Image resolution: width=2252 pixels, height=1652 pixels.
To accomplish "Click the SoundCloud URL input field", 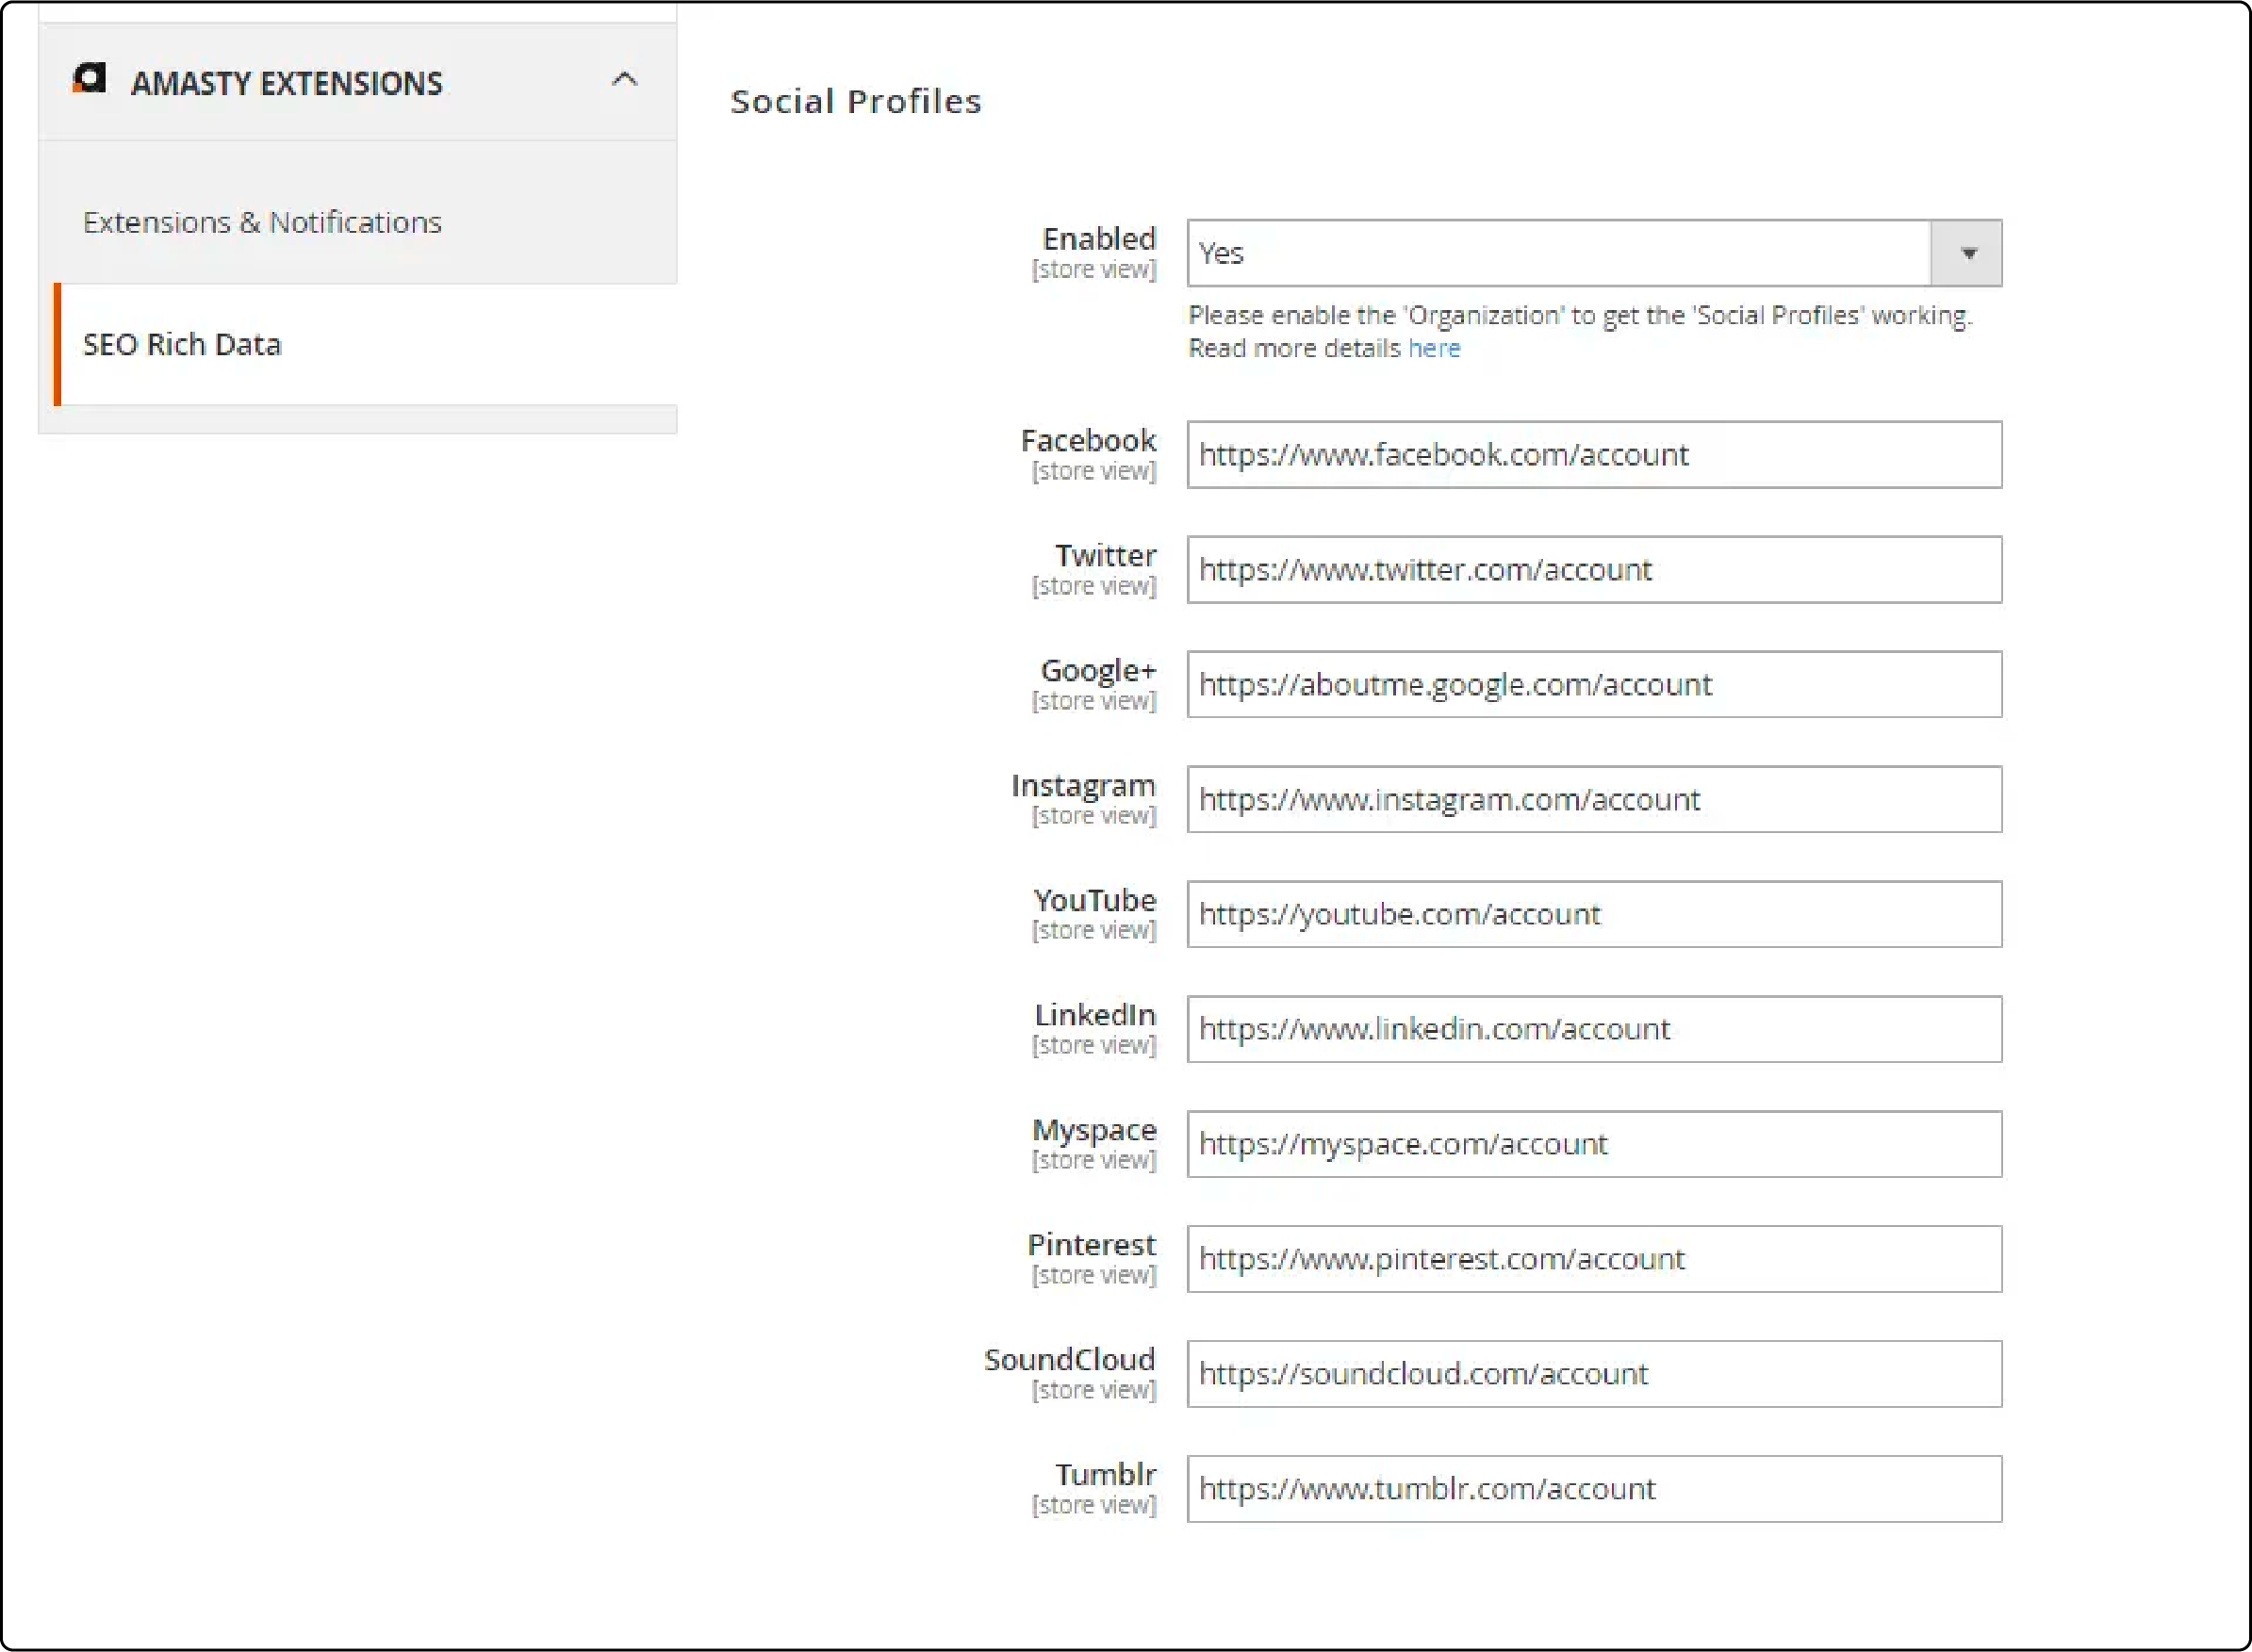I will (1594, 1374).
